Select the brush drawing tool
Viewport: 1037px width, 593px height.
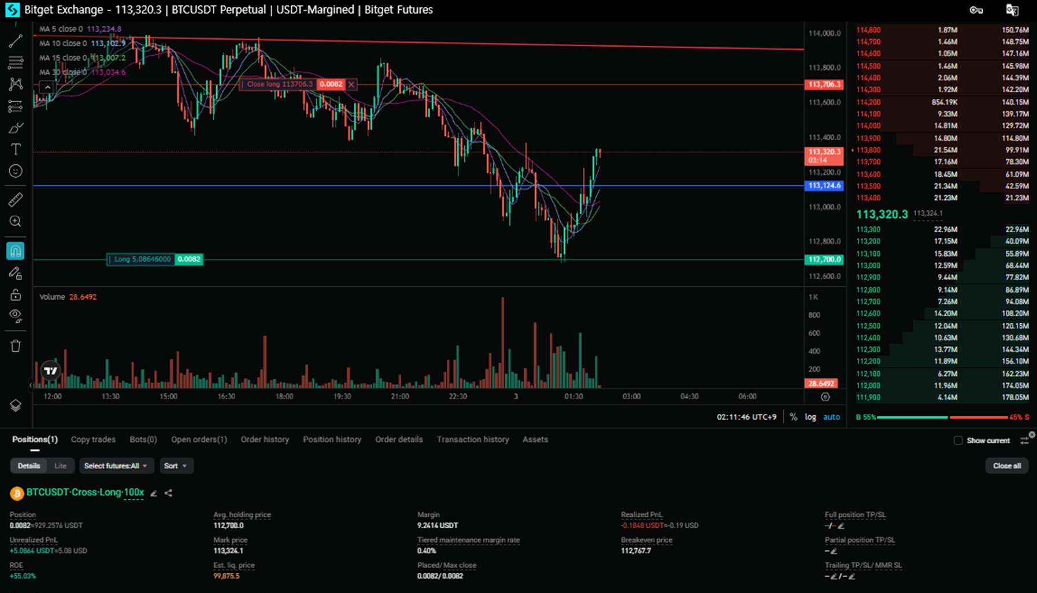pos(16,128)
